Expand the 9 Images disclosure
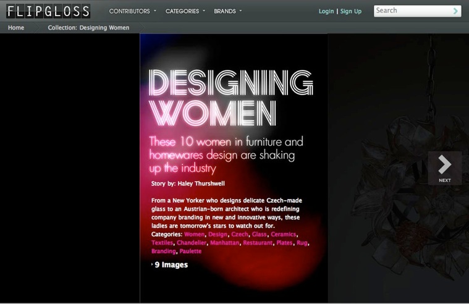This screenshot has height=304, width=469. tap(169, 265)
